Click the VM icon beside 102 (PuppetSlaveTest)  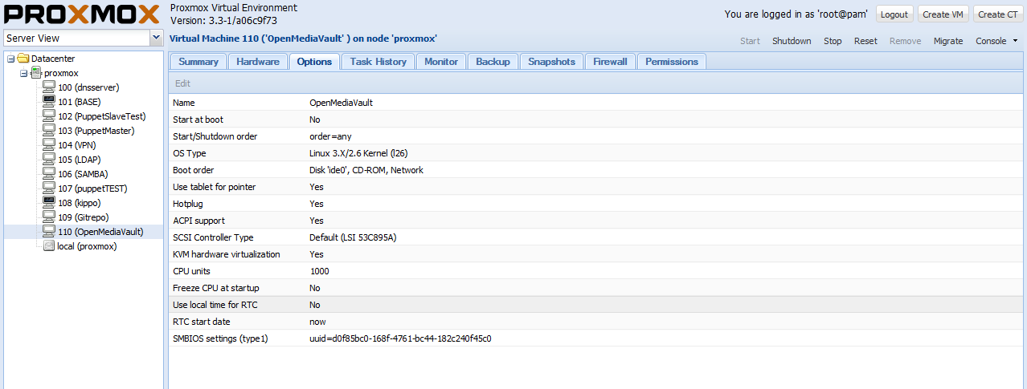(x=49, y=116)
